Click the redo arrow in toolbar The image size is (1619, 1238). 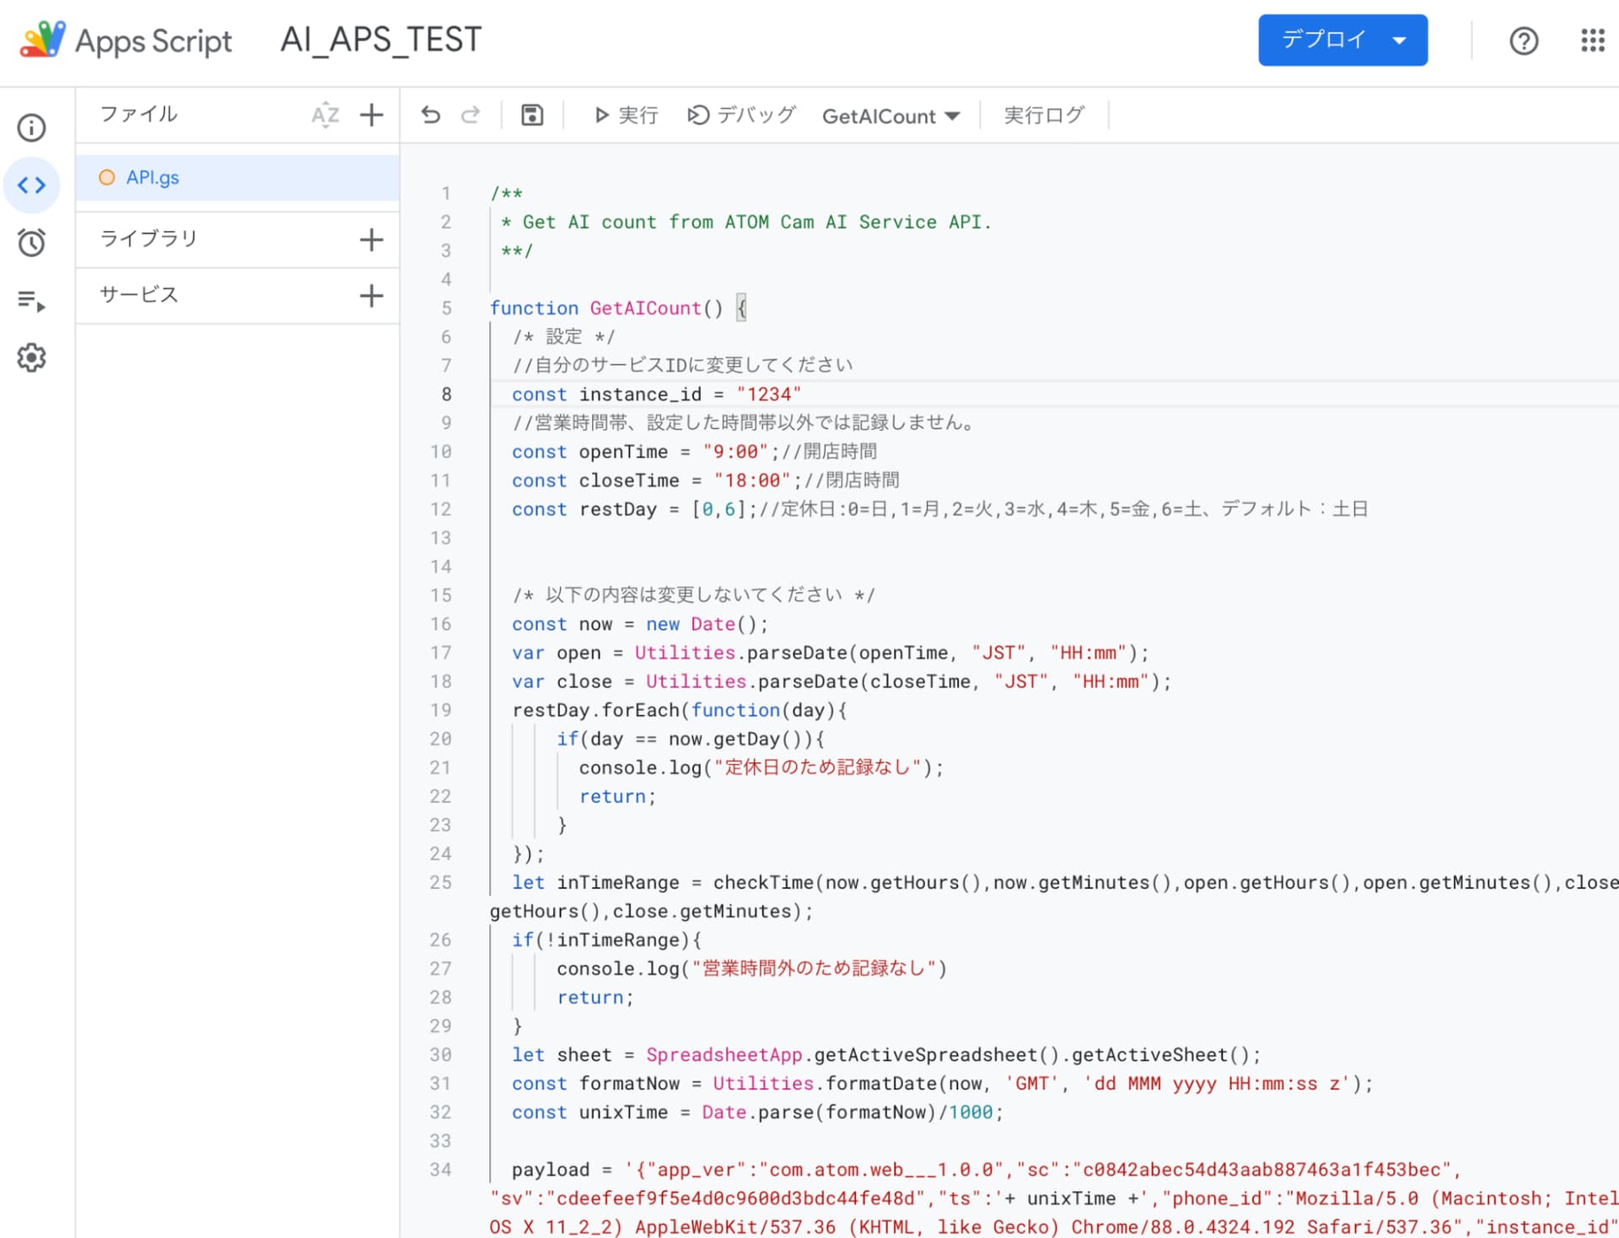[471, 115]
